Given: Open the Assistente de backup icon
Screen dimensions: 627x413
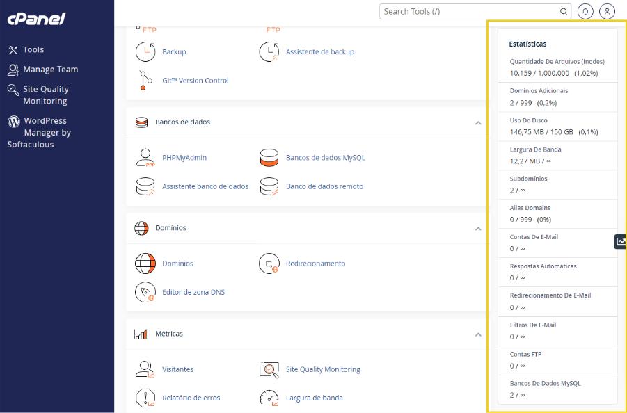Looking at the screenshot, I should (269, 51).
